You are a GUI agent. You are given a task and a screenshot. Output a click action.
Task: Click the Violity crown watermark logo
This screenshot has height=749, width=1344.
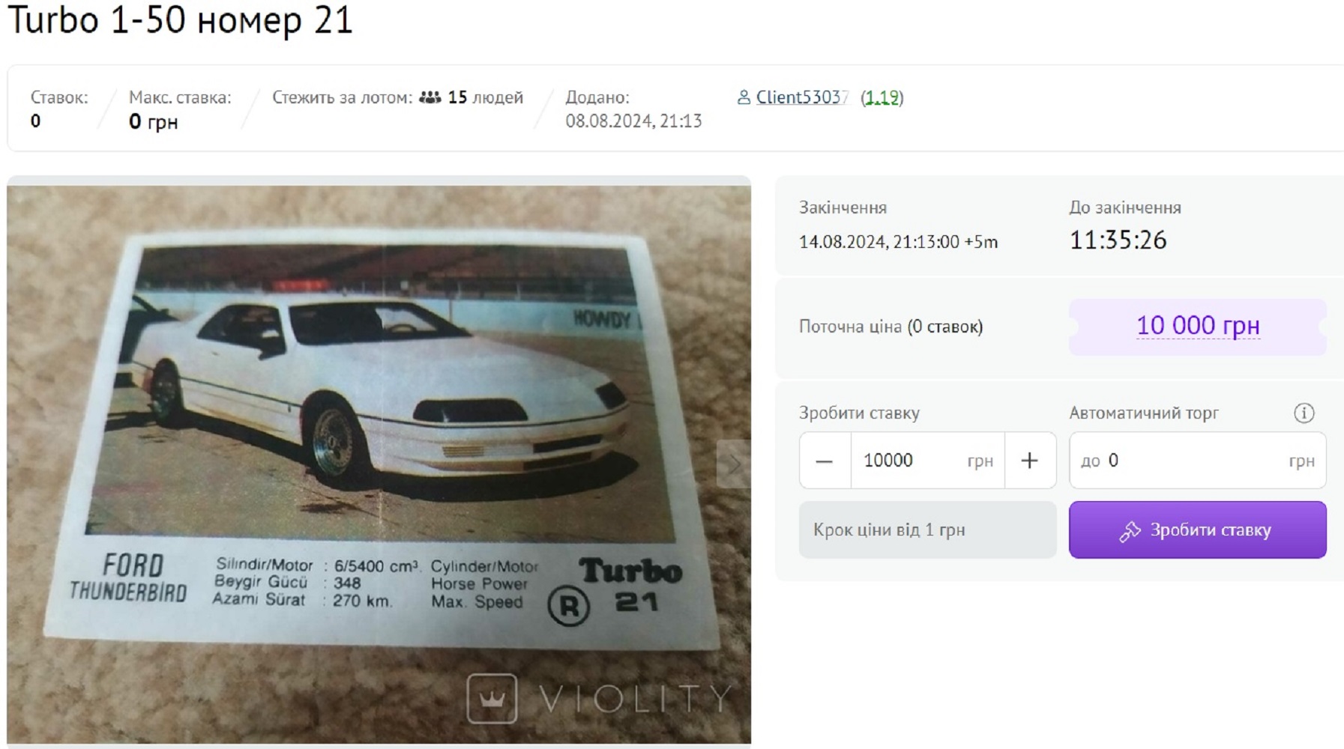pyautogui.click(x=492, y=698)
